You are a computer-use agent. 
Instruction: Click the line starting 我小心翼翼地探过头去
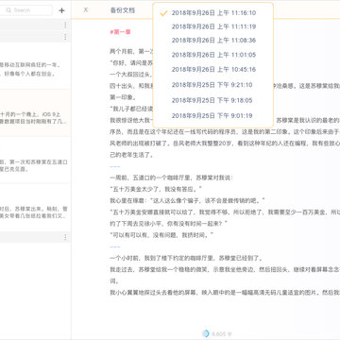(225, 293)
